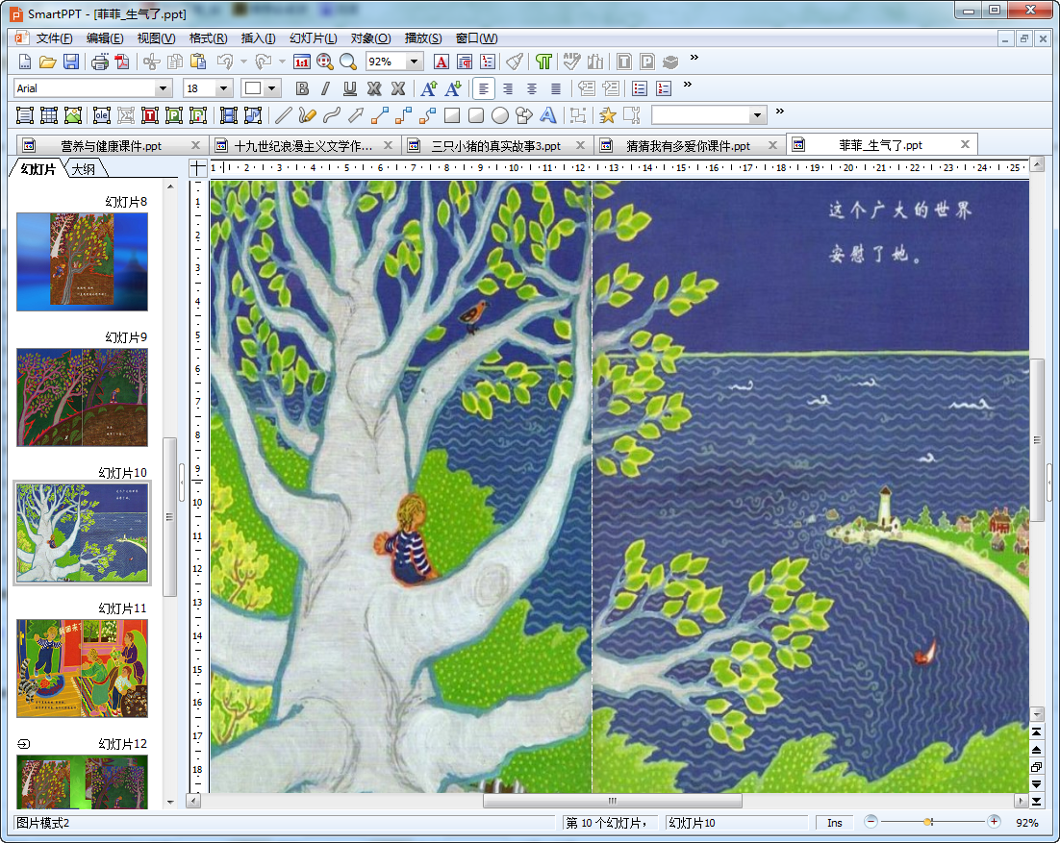Click the Ins status indicator
This screenshot has height=843, width=1060.
pos(834,823)
